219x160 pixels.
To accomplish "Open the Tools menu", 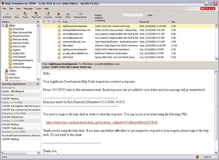I will coord(38,9).
